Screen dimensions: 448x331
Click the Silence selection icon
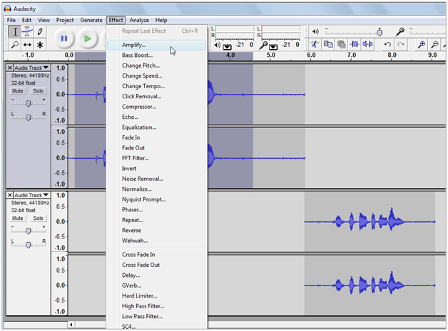pyautogui.click(x=367, y=44)
